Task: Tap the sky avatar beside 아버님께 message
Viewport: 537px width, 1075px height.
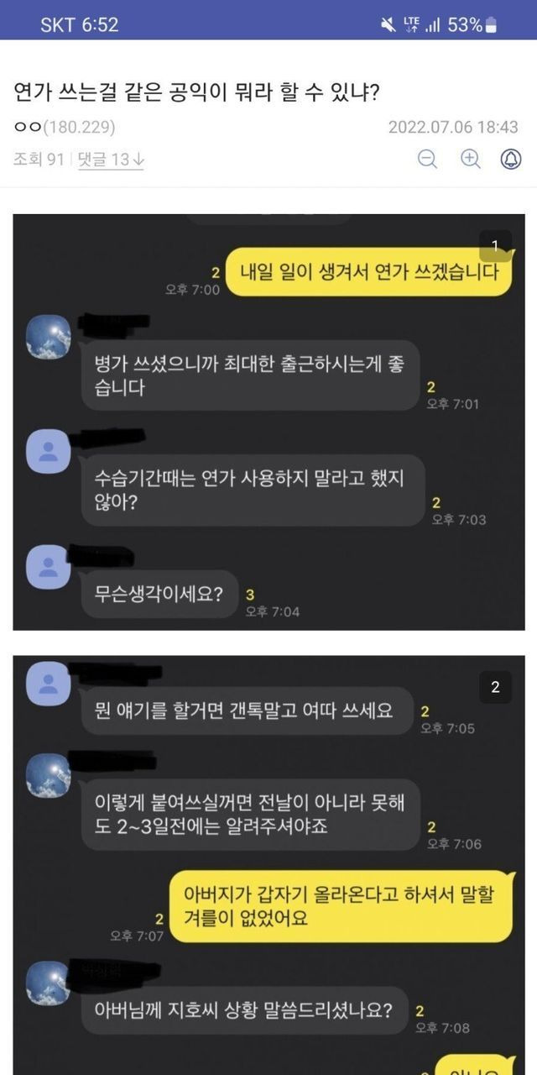Action: tap(49, 983)
